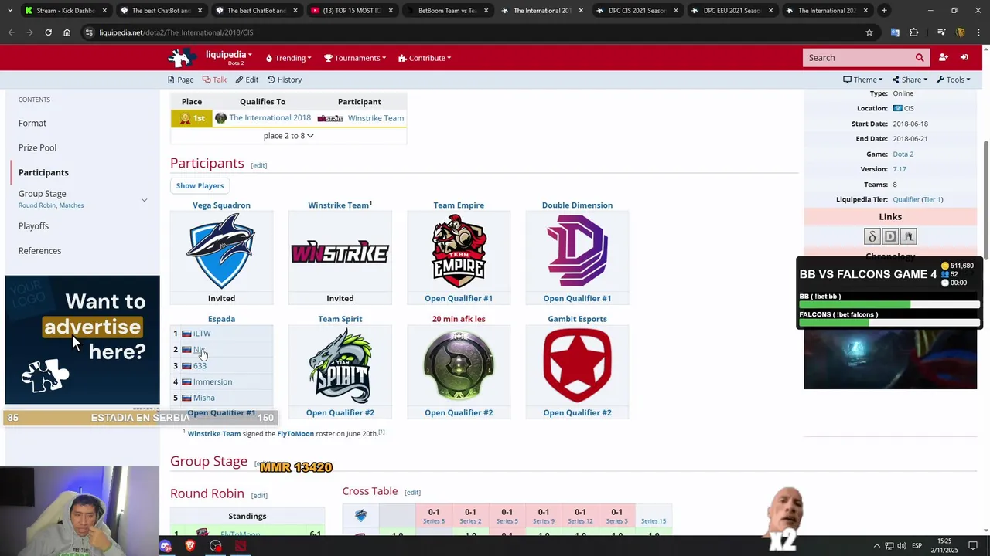The height and width of the screenshot is (556, 990).
Task: Open new browser tab with plus
Action: pyautogui.click(x=884, y=11)
